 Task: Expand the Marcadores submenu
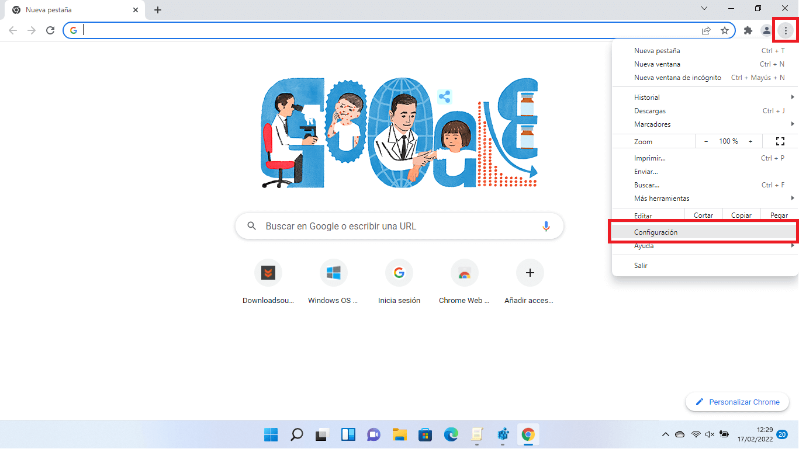(x=705, y=124)
